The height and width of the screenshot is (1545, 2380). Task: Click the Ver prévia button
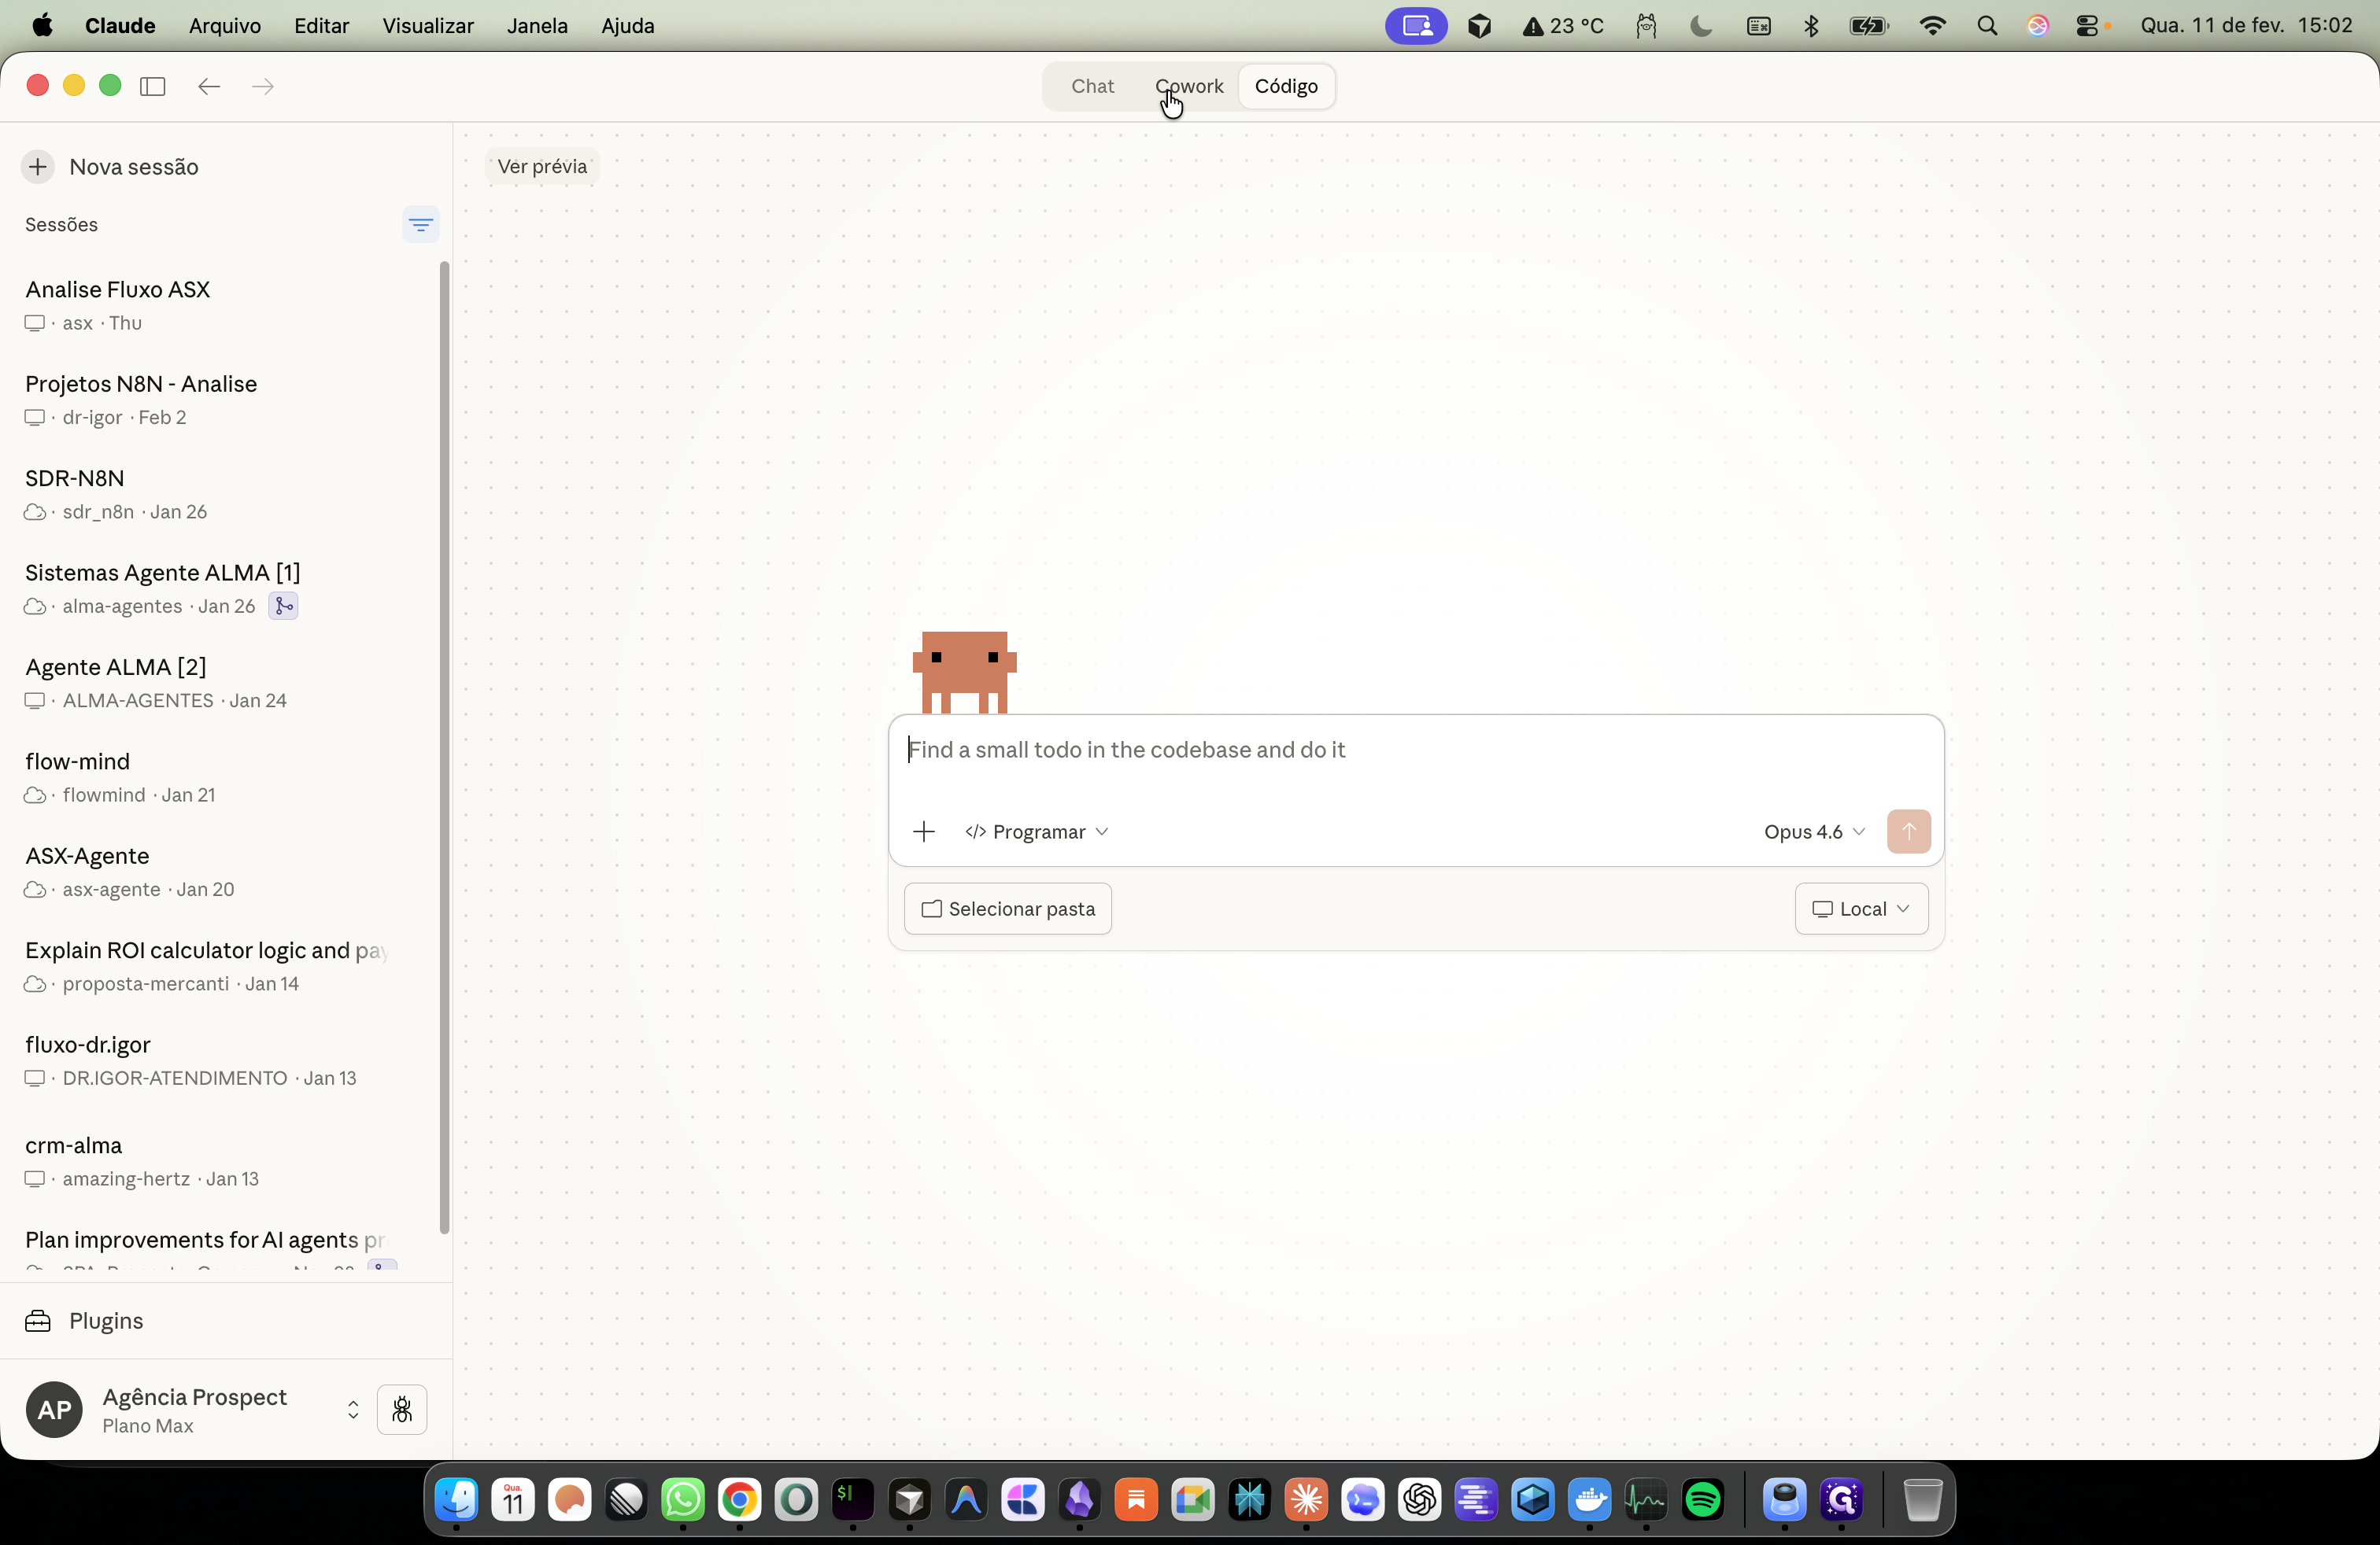point(542,167)
